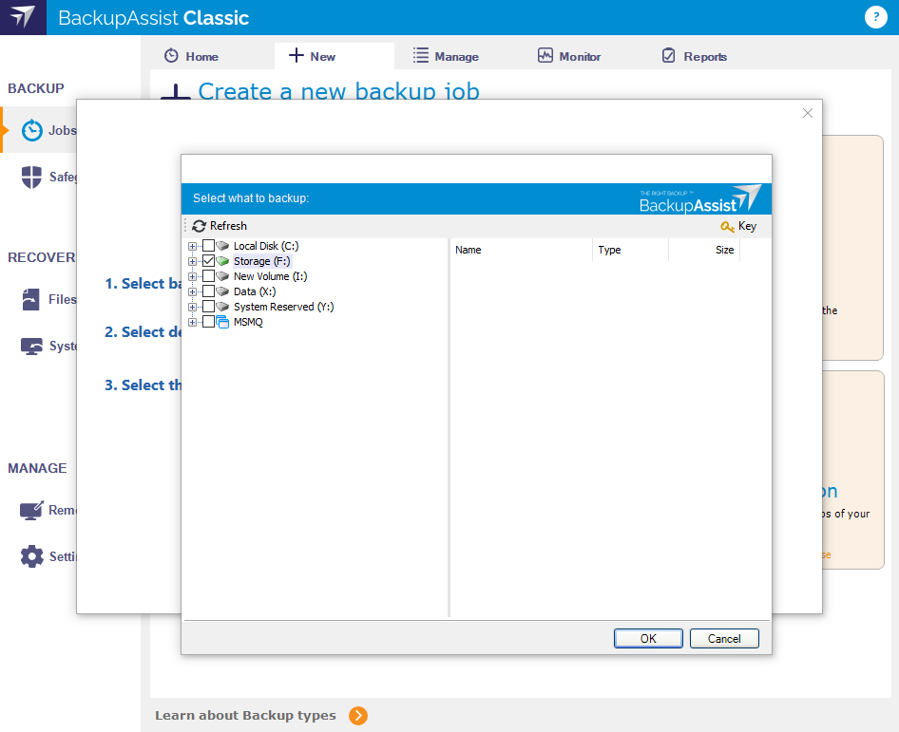Click the BackupAssist logo in dialog header
The height and width of the screenshot is (732, 899).
coord(700,198)
